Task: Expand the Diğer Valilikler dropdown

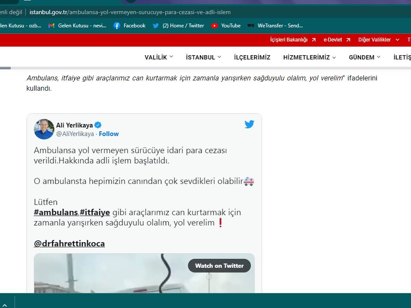Action: click(397, 40)
